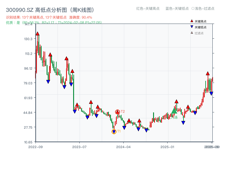Viewport: 236px width, 177px height.
Task: Click the red high point marker near 2023-07
Action: tap(76, 105)
